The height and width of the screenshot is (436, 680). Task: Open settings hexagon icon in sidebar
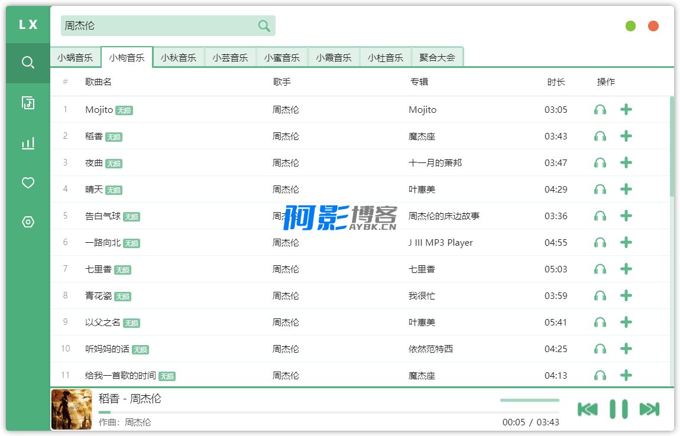click(x=28, y=222)
